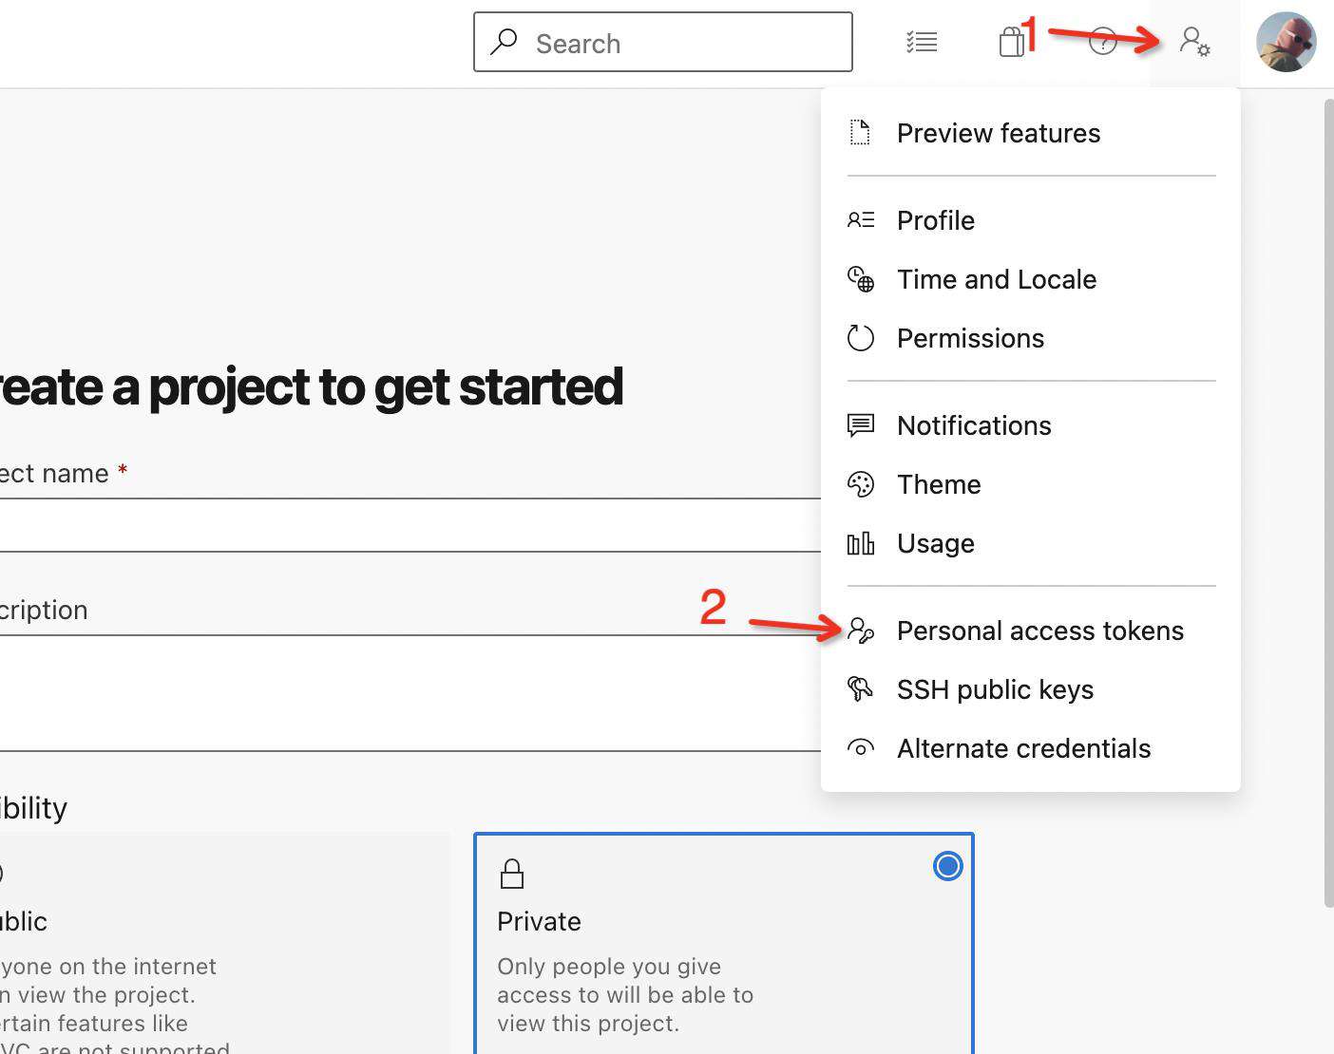Choose Permissions in the dropdown menu
The image size is (1334, 1054).
[1031, 338]
